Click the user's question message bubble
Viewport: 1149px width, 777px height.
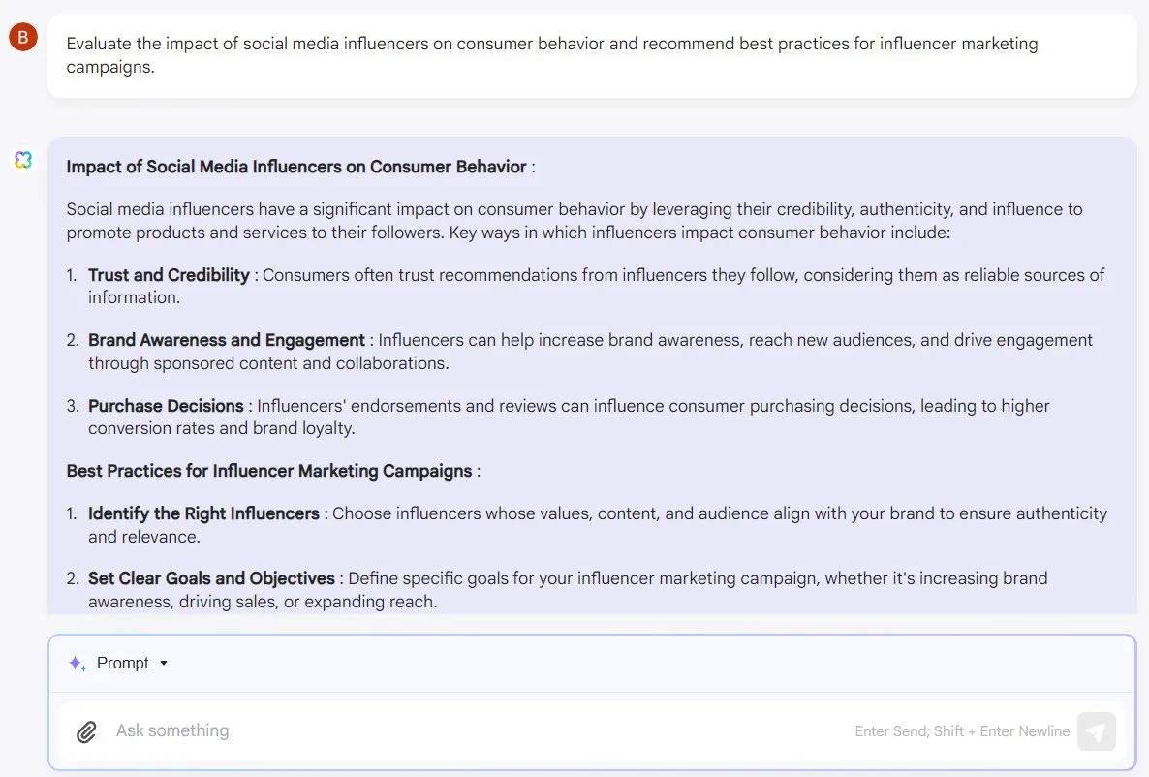point(591,55)
